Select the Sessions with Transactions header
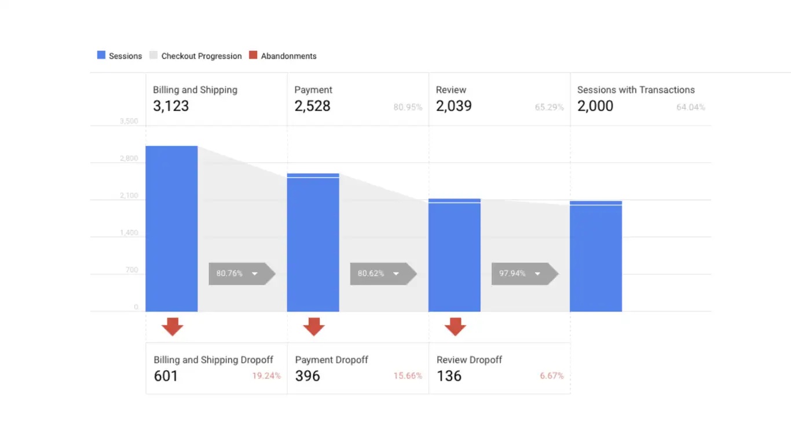791x445 pixels. [x=636, y=90]
